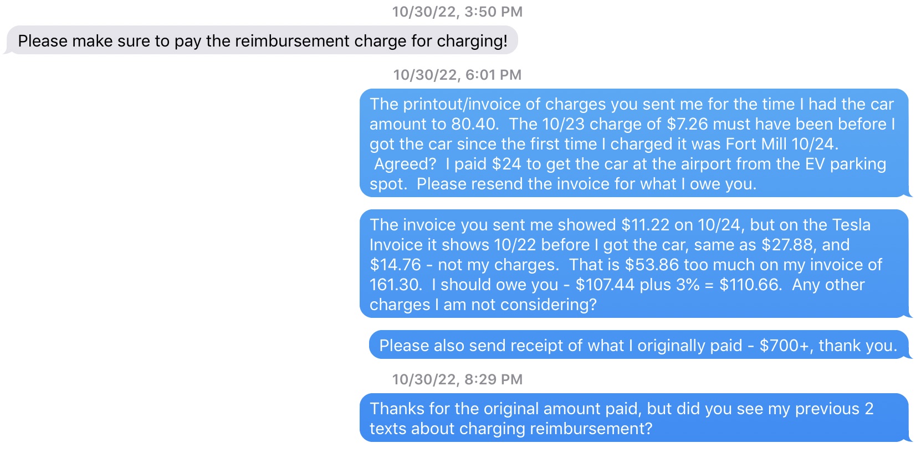Viewport: 921px width, 453px height.
Task: Select the 'Please also send receipt' message bubble
Action: (x=639, y=345)
